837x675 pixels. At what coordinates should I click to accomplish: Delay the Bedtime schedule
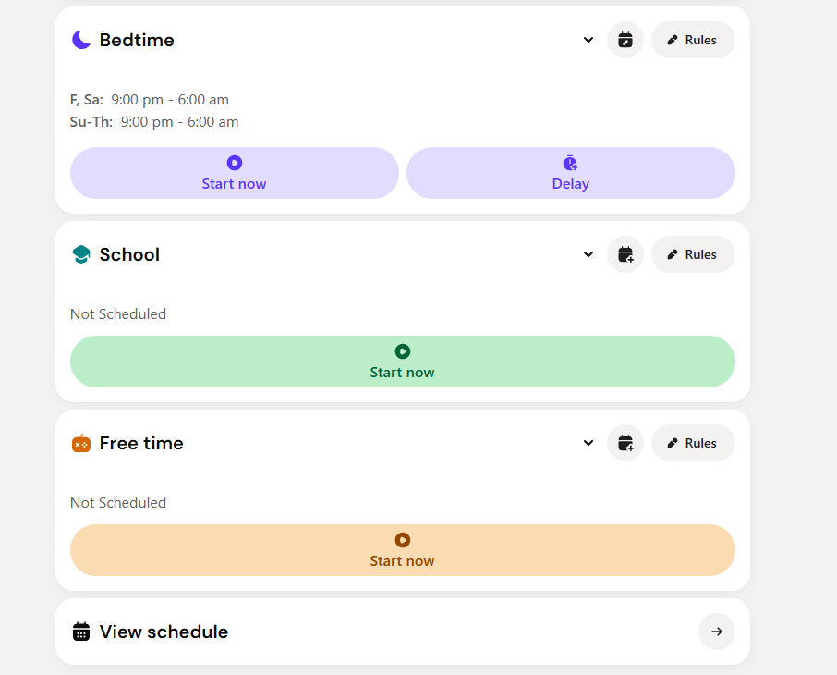[x=570, y=173]
